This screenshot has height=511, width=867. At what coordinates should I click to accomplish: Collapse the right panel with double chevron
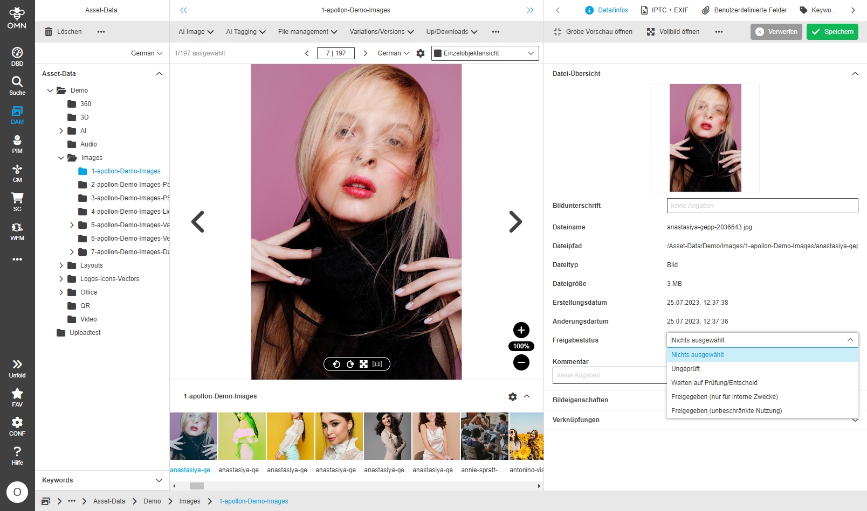(x=530, y=10)
